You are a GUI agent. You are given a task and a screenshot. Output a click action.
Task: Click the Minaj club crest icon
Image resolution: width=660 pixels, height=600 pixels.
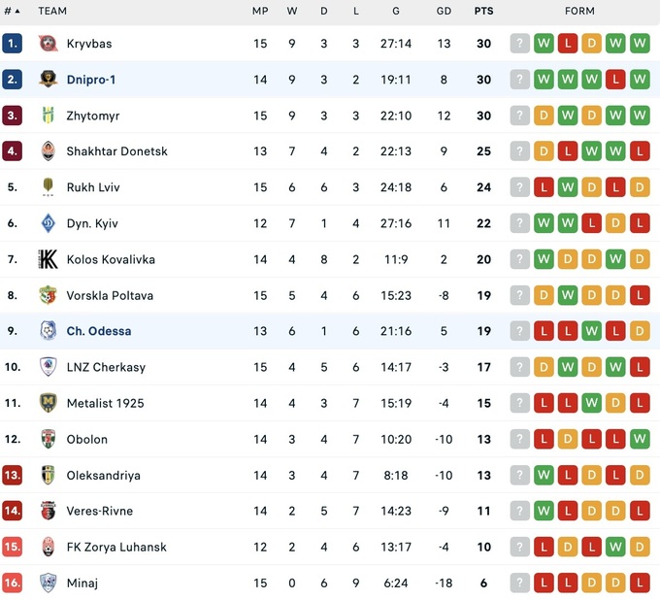click(x=48, y=583)
